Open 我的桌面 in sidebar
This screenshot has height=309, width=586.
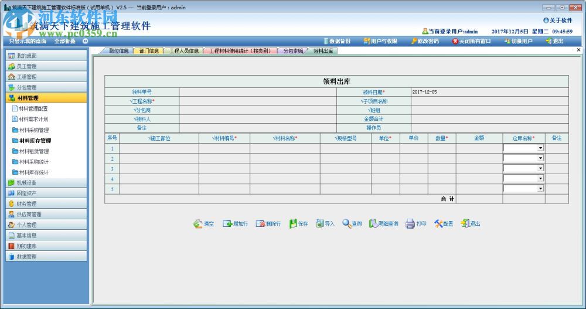point(46,55)
